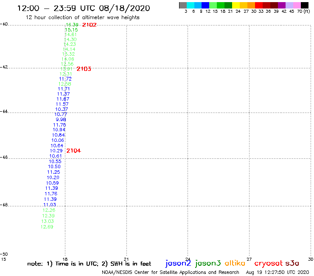
Task: Click the wave height '10.94'
Action: pos(59,130)
